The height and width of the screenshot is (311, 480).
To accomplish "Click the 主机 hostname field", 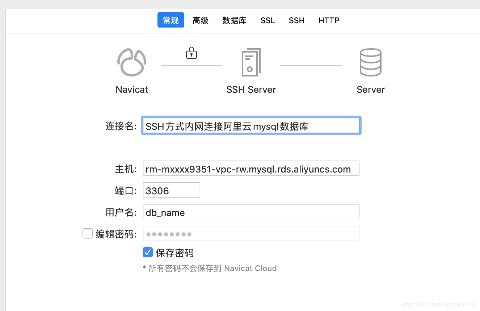I will click(251, 168).
